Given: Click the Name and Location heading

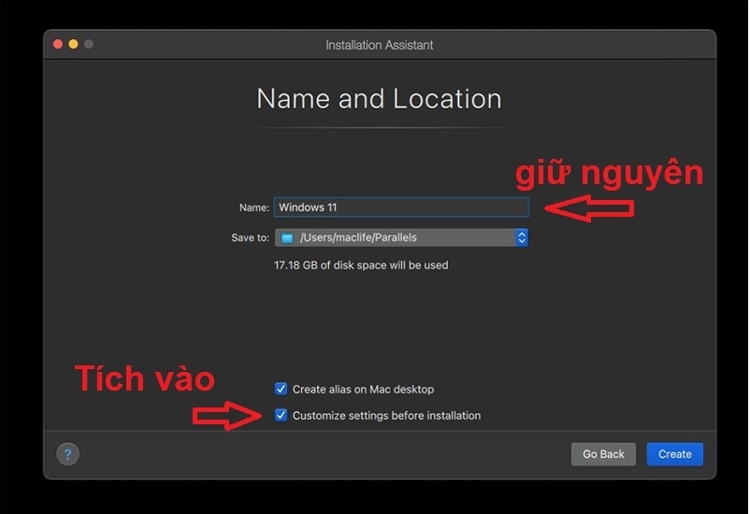Looking at the screenshot, I should [379, 99].
